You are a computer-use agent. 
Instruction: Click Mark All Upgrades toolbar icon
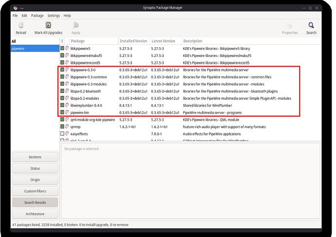(x=48, y=25)
